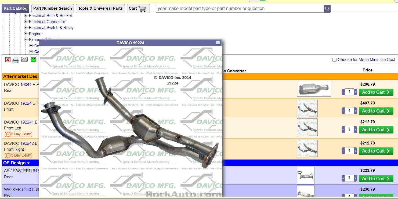This screenshot has height=199, width=398.
Task: Increase quantity for the $407.79 part
Action: point(356,111)
